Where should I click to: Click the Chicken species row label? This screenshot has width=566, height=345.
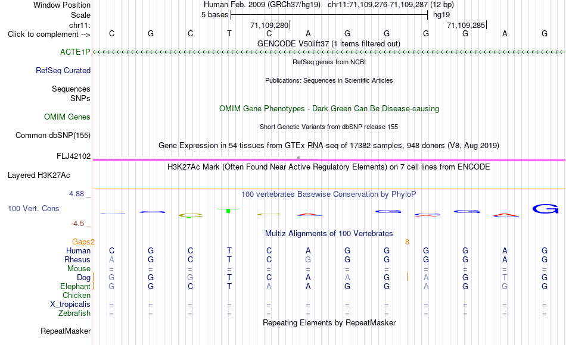coord(76,295)
